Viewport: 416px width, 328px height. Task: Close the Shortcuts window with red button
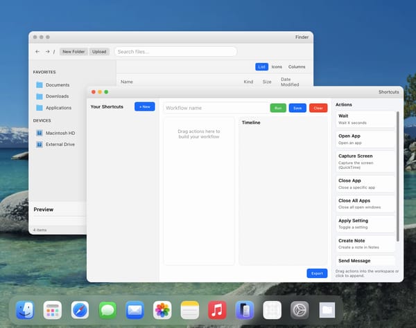click(94, 92)
